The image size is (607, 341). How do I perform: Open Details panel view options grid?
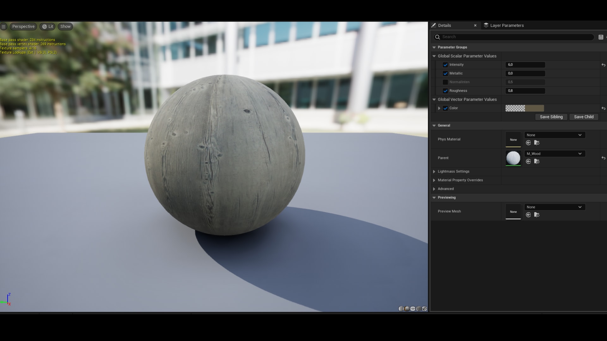click(601, 37)
